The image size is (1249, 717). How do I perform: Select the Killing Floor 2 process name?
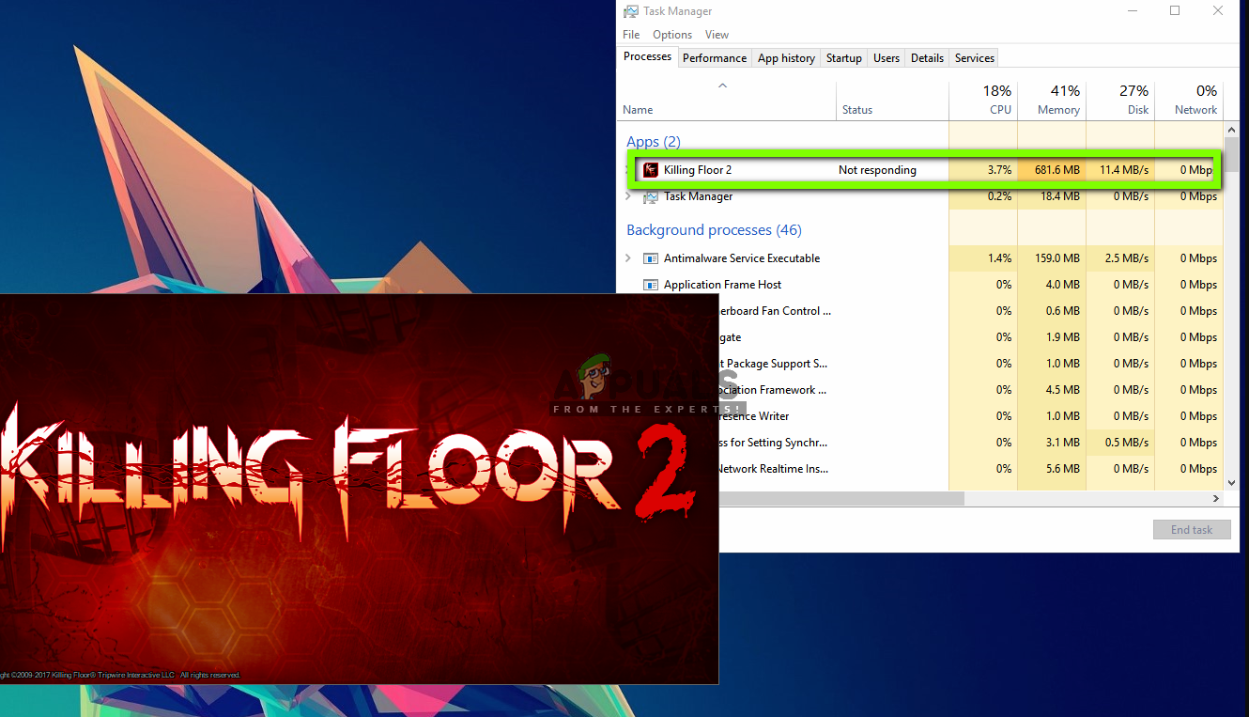point(698,170)
